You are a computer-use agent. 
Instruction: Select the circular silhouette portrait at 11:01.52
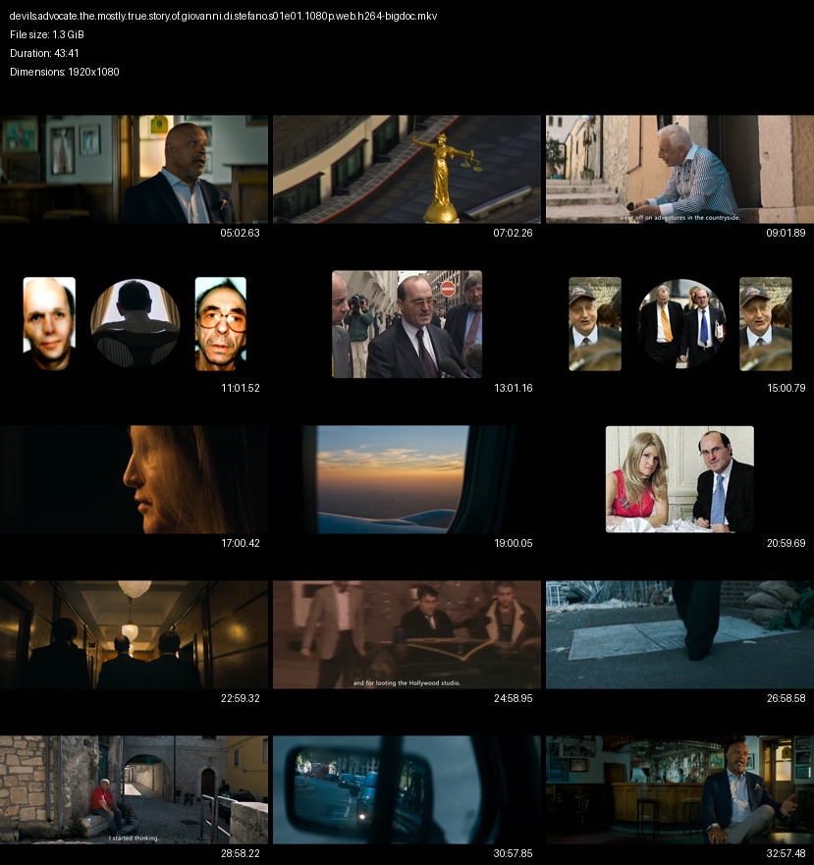coord(135,323)
